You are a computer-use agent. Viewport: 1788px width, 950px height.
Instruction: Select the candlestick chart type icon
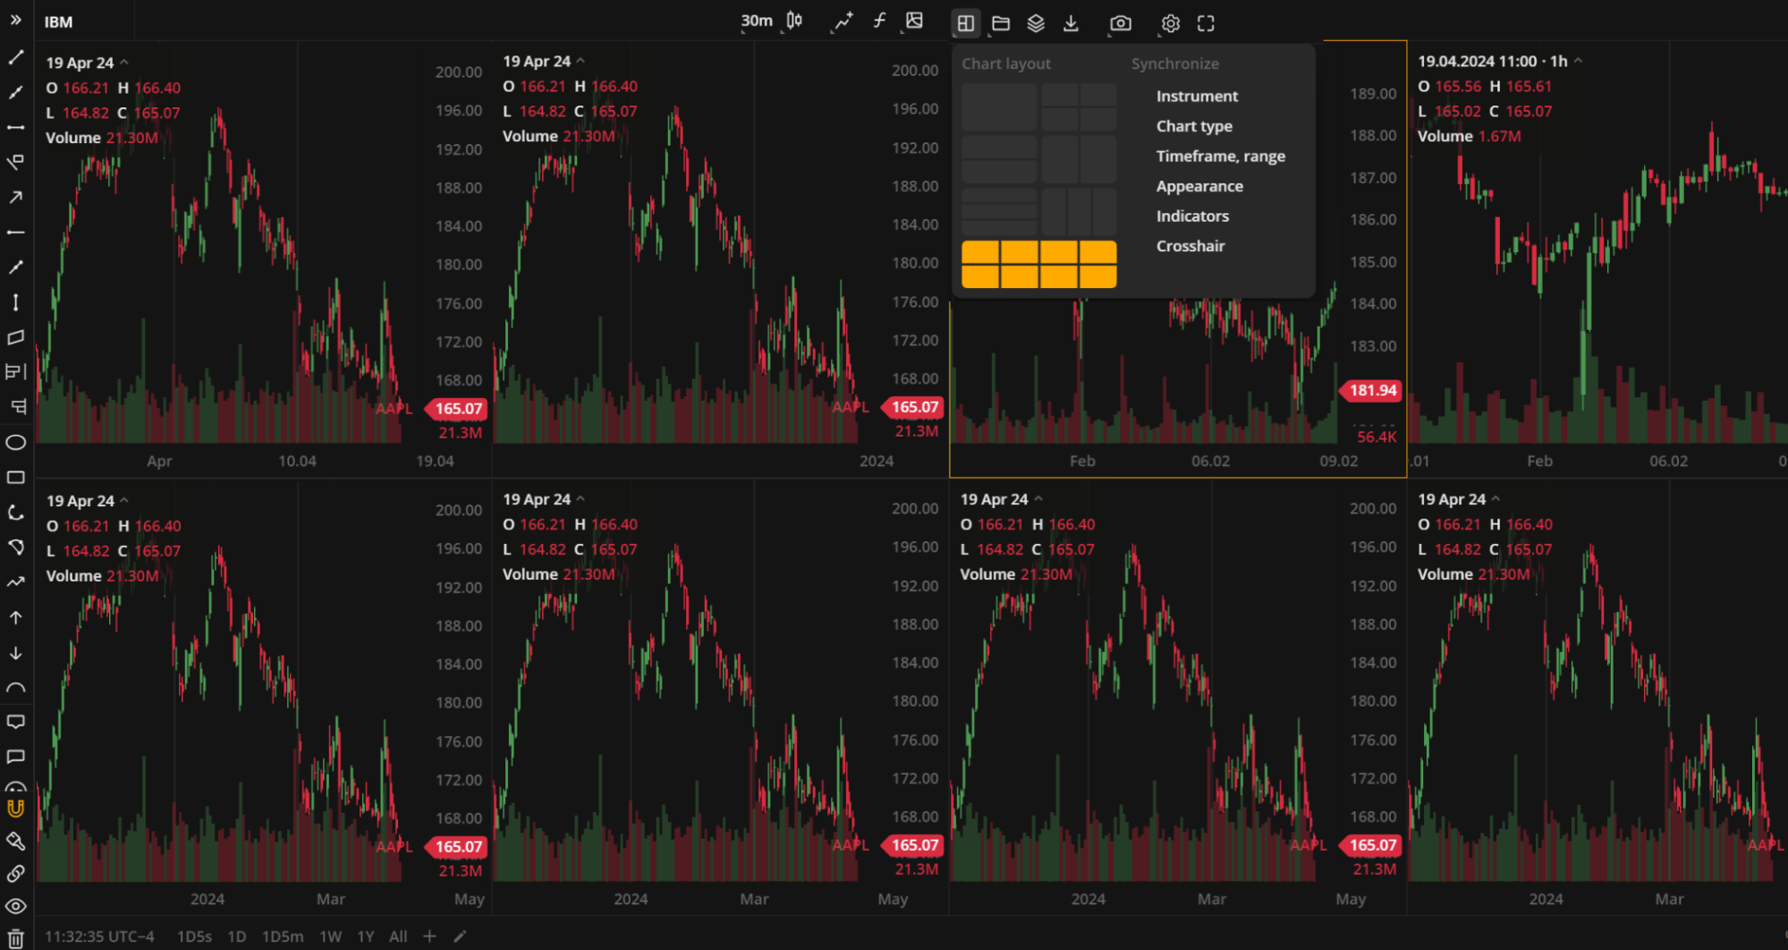[792, 21]
